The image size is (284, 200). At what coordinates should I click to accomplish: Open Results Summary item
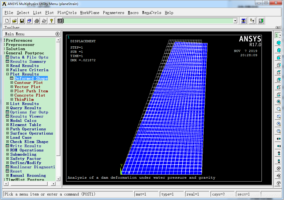click(x=28, y=61)
